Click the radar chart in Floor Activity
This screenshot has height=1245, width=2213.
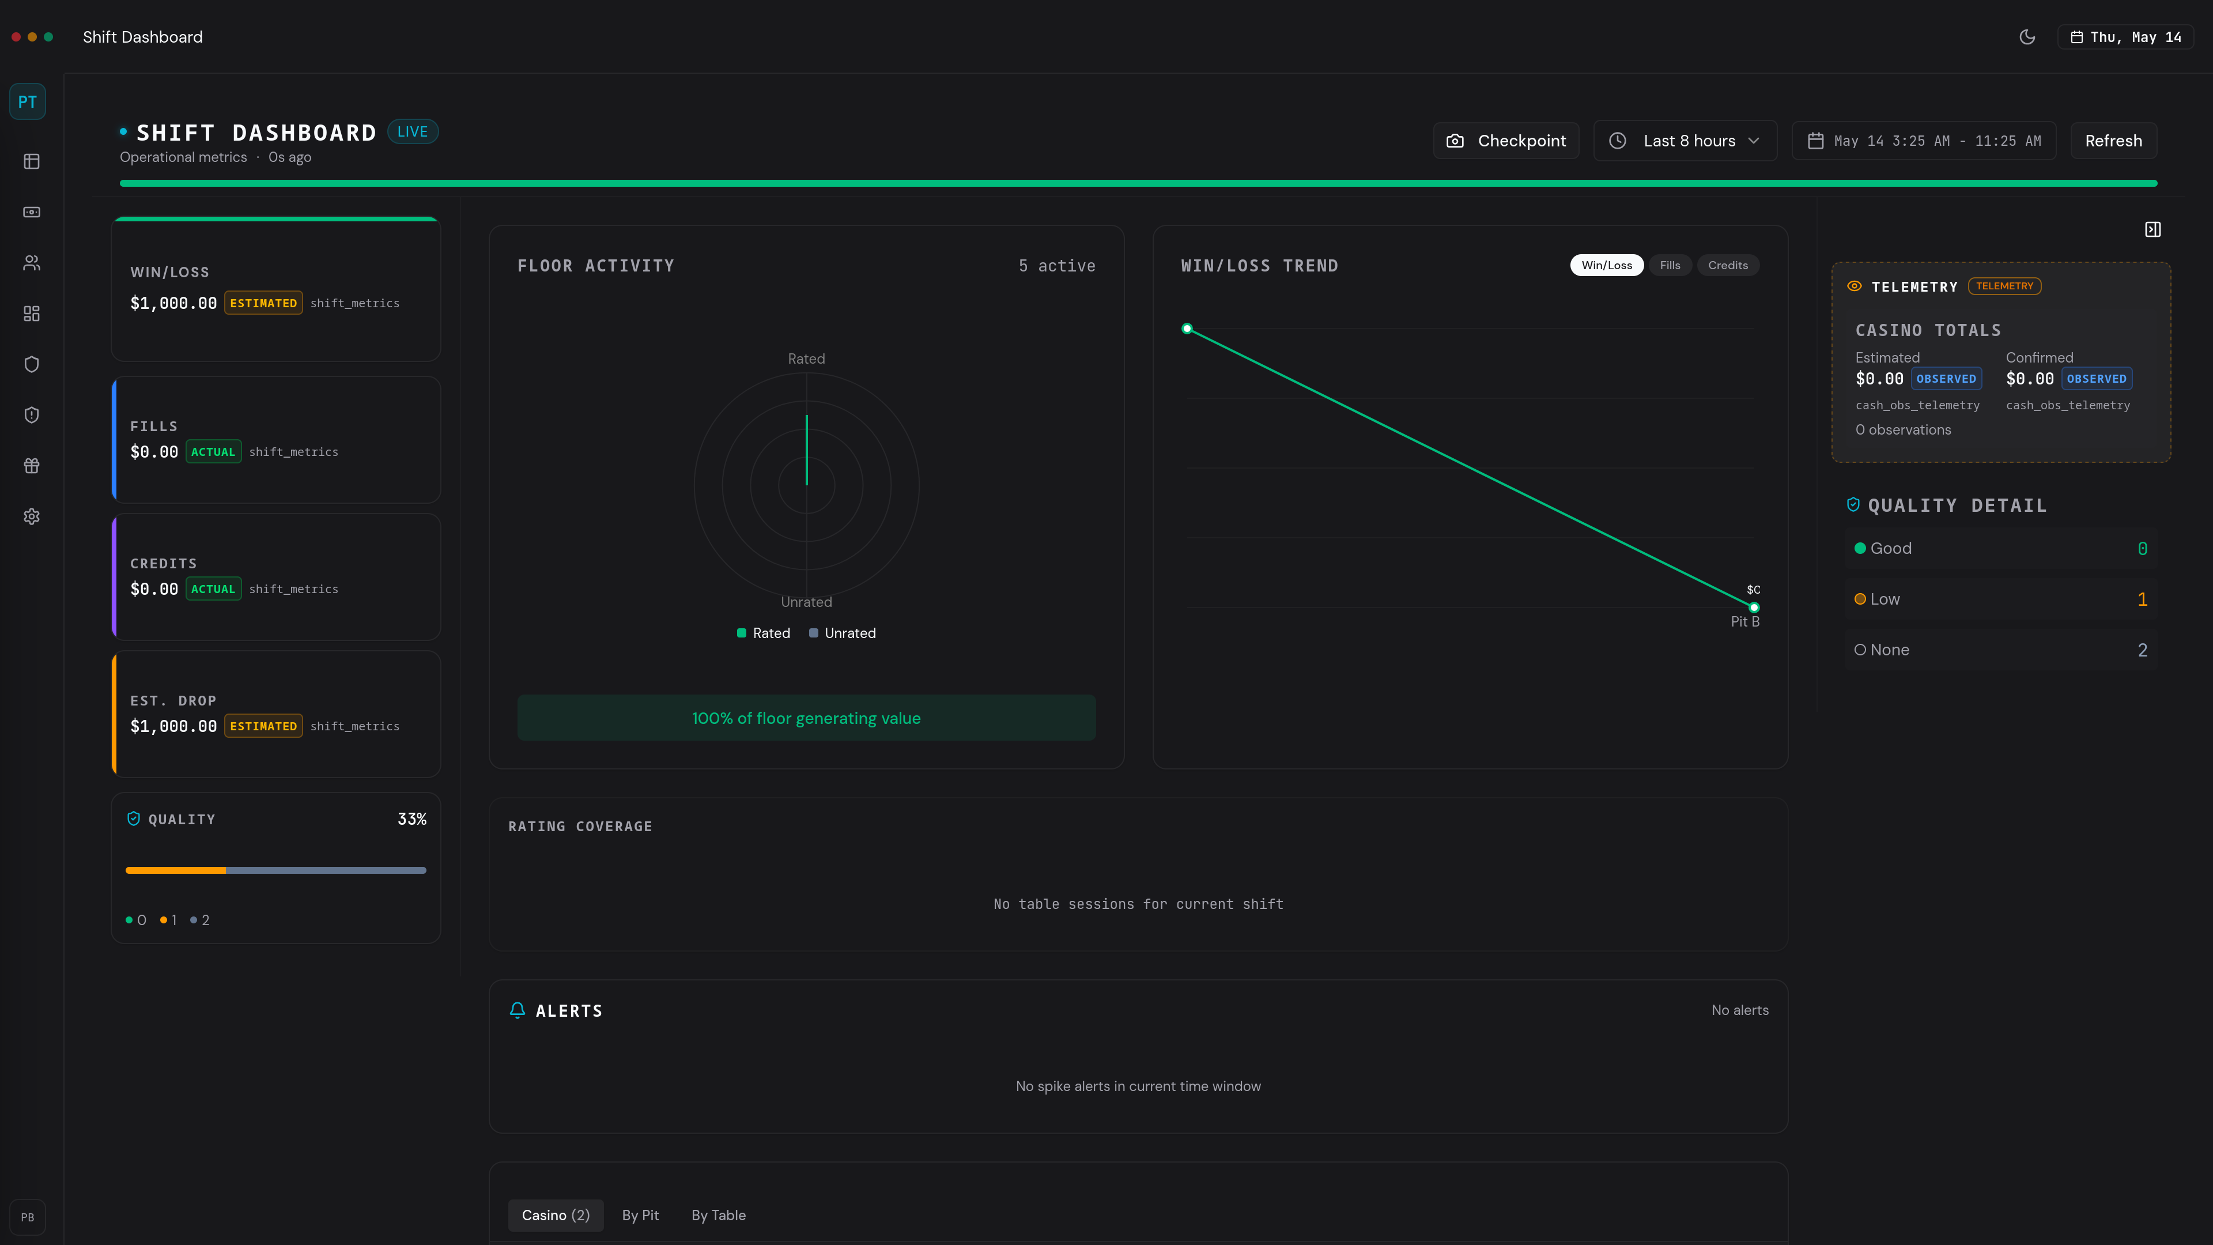click(x=806, y=485)
